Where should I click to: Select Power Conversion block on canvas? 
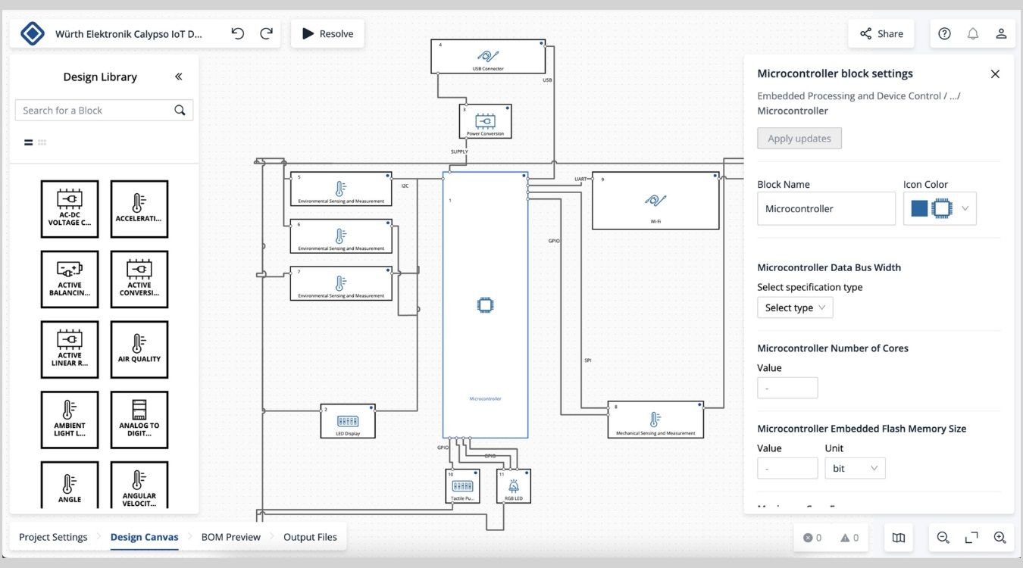pos(486,121)
